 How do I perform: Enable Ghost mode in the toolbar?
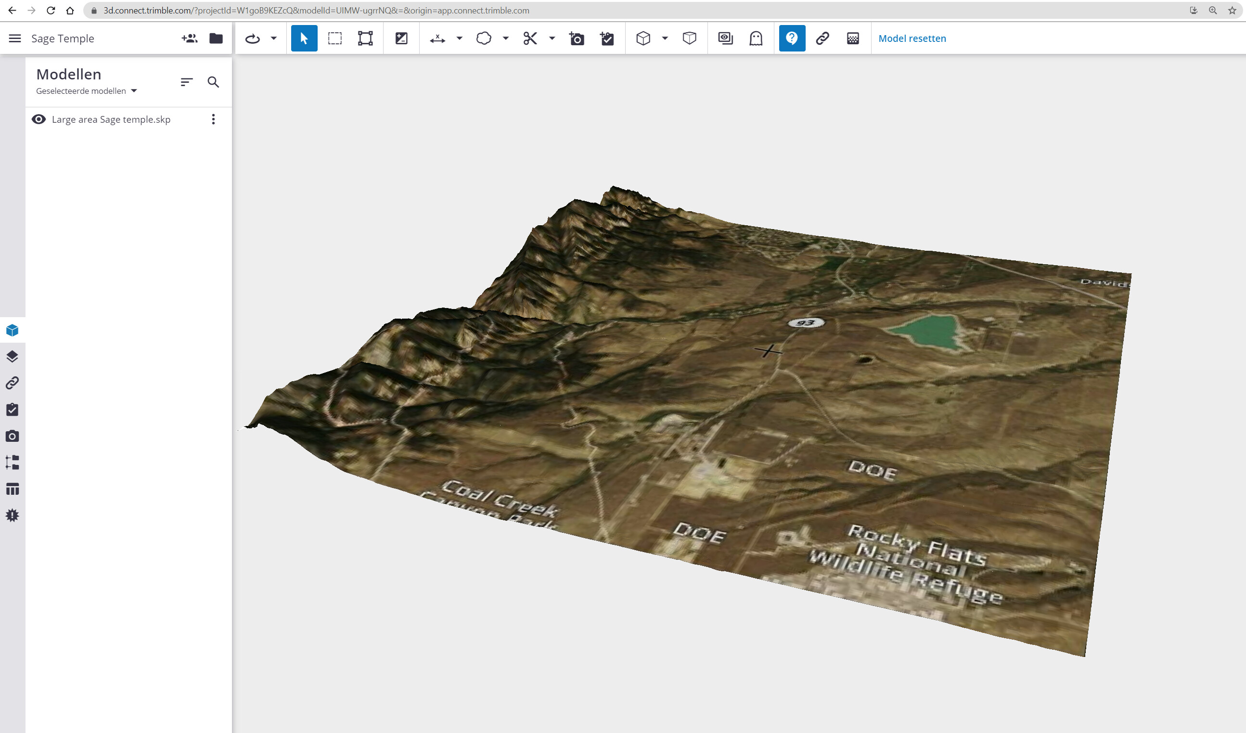756,38
